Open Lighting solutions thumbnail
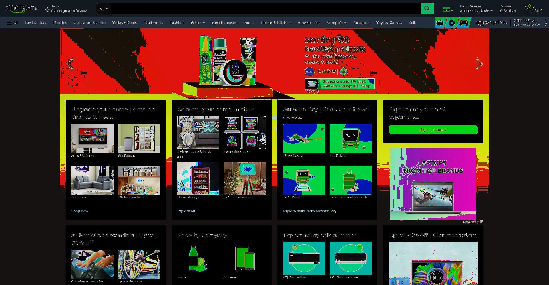This screenshot has width=549, height=285. point(245,178)
